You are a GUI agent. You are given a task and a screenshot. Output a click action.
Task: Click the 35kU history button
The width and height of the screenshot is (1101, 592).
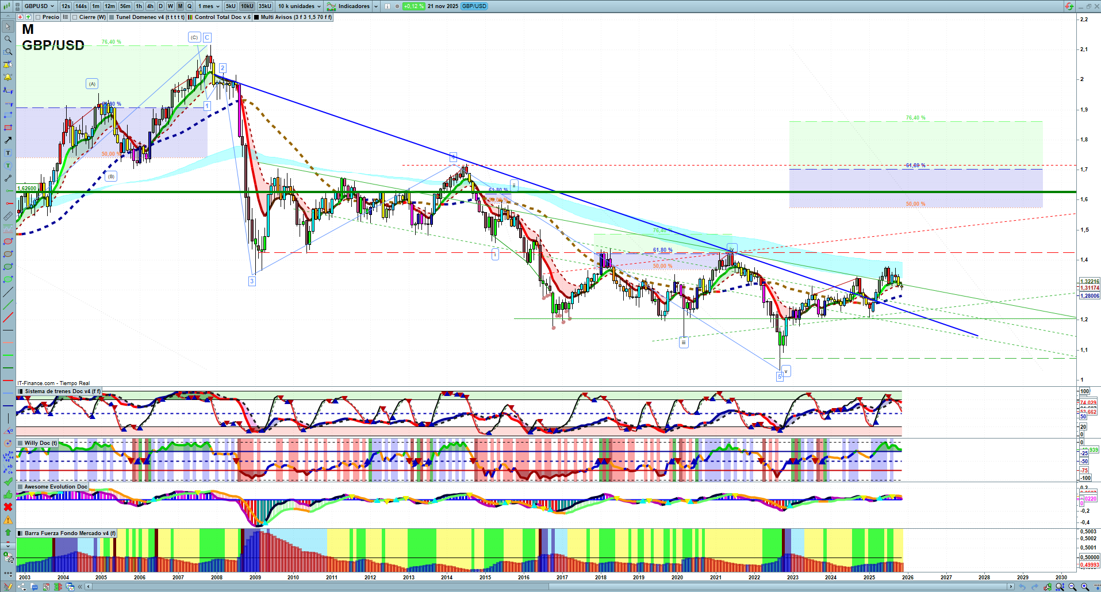265,6
